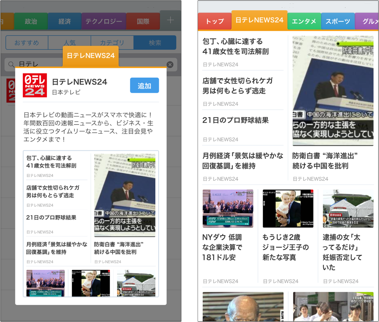Open the 経済 category tab
The height and width of the screenshot is (322, 379).
(x=64, y=22)
